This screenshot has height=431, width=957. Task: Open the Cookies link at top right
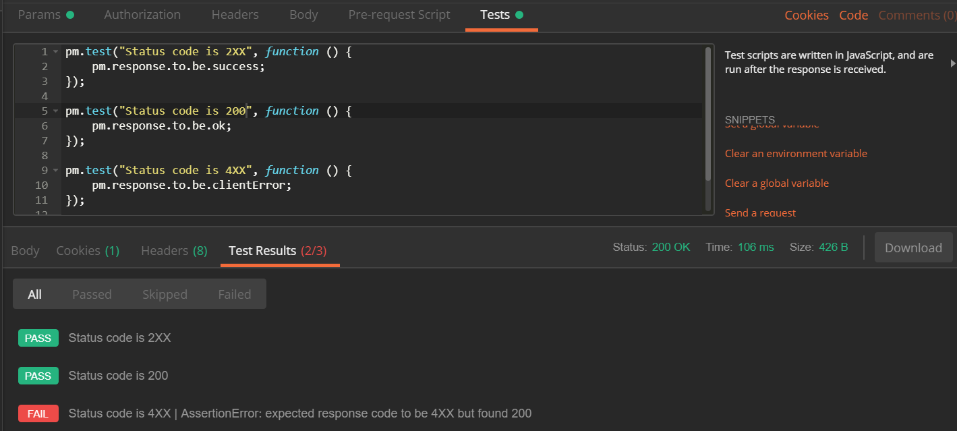[807, 16]
